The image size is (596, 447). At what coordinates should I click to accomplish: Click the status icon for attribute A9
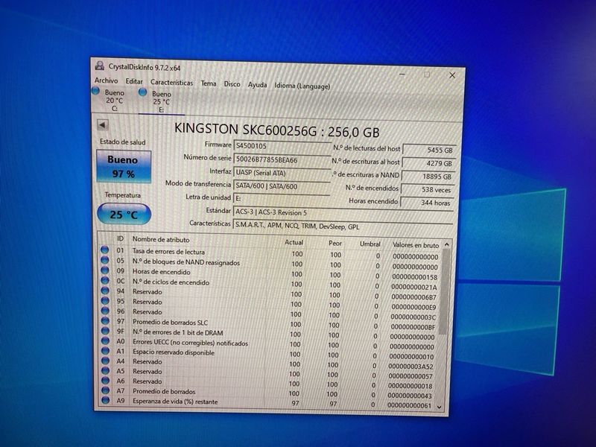point(105,400)
